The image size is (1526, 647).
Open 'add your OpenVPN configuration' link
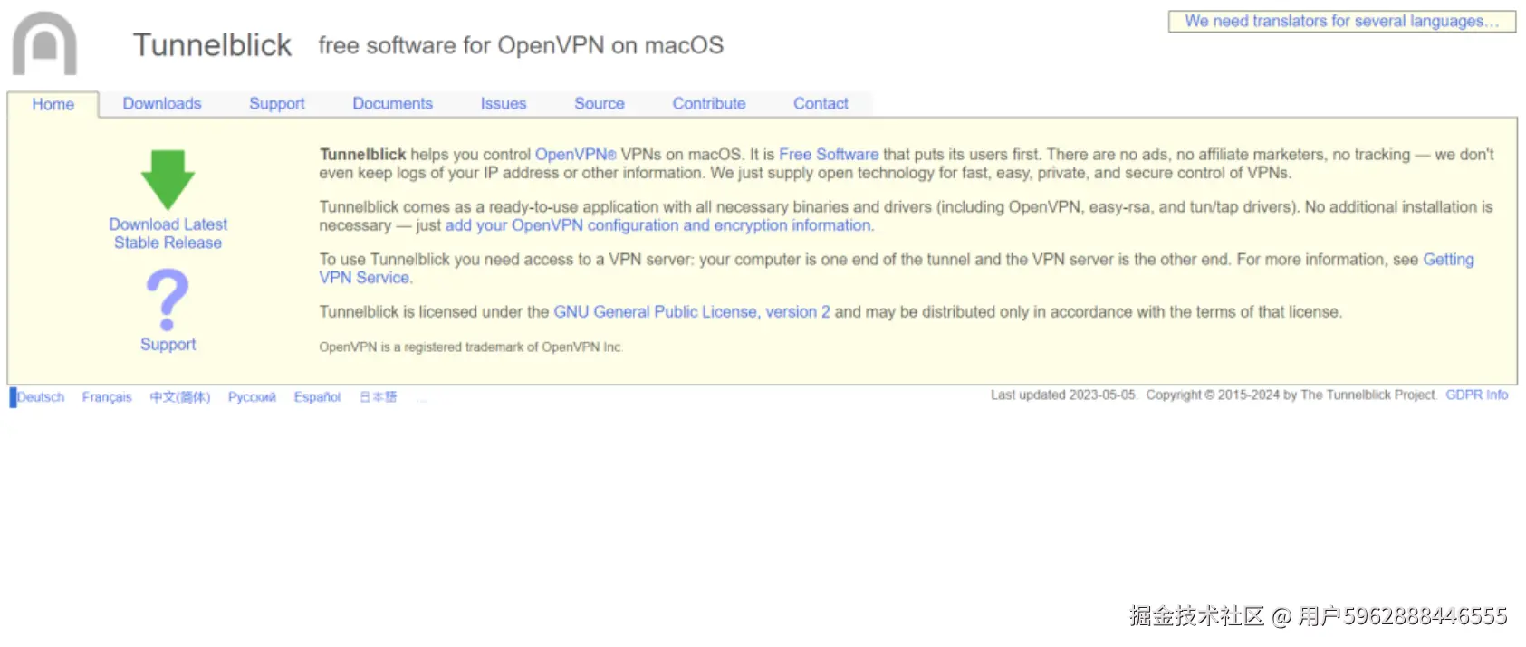(658, 225)
